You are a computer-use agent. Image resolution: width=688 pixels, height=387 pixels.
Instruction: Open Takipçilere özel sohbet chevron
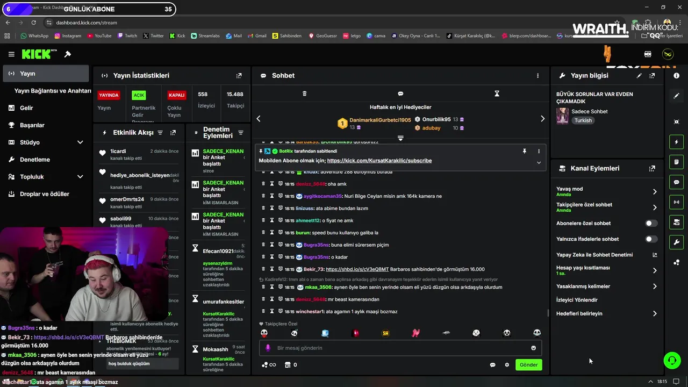pos(655,207)
